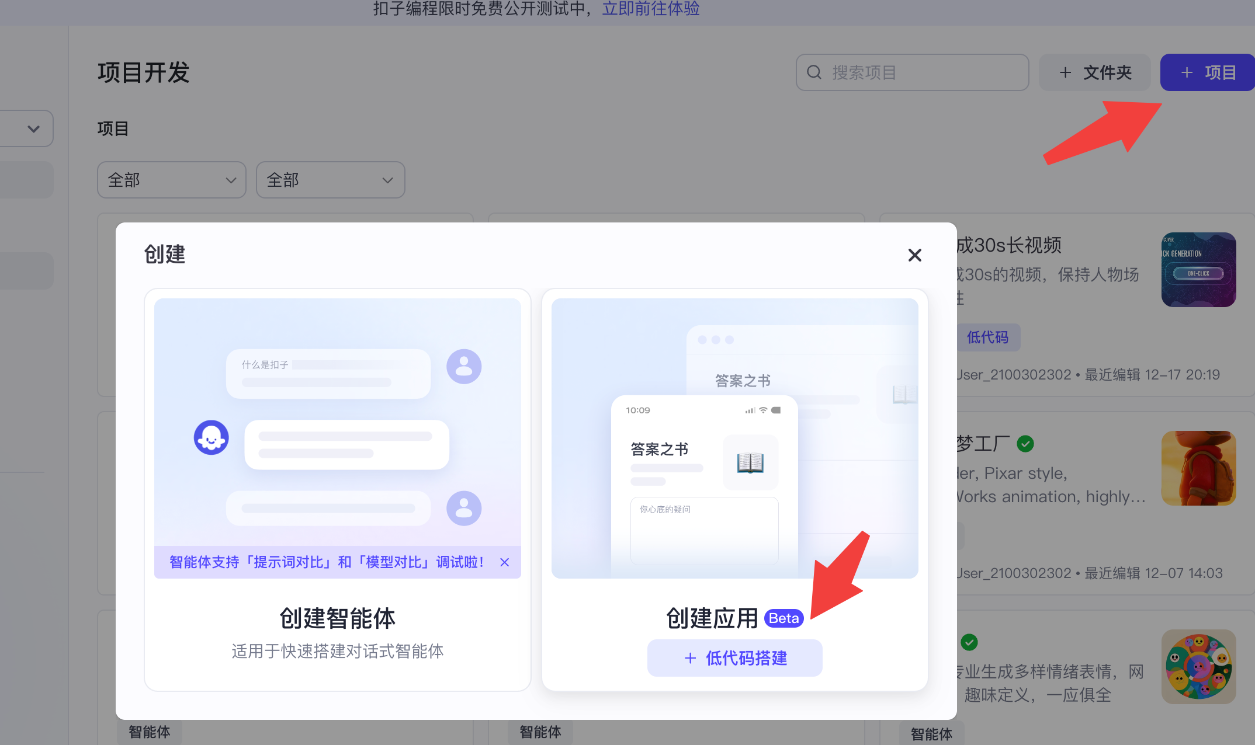This screenshot has height=745, width=1255.
Task: Click the 低代码搭建 button
Action: tap(734, 658)
